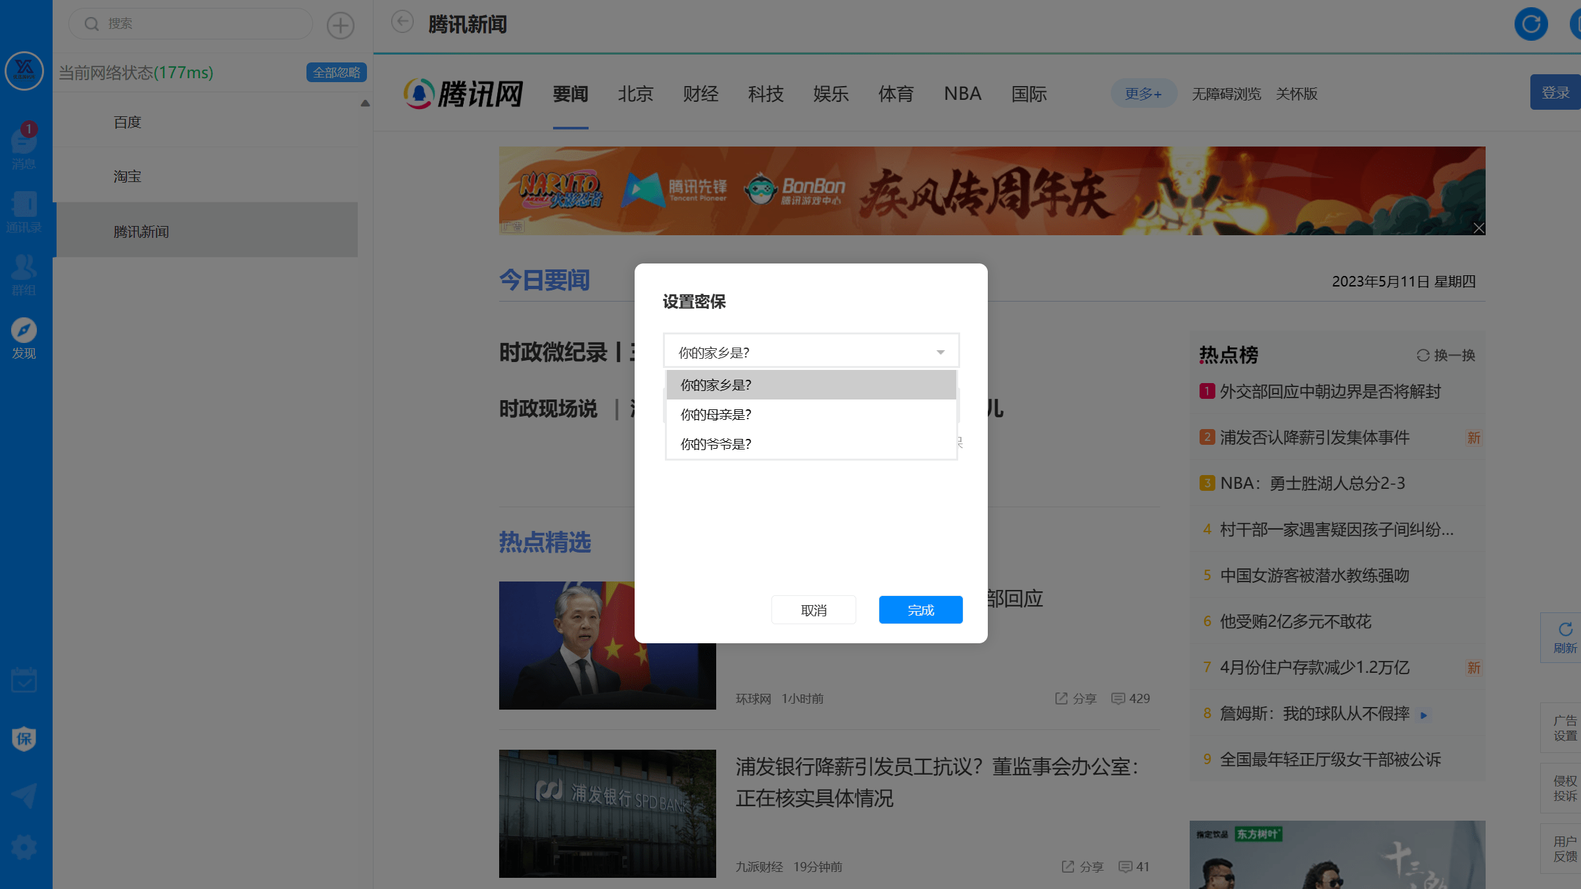Switch to the 体育 tab

click(x=896, y=94)
